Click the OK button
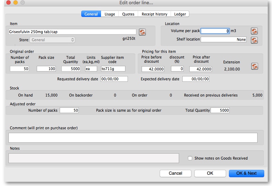The image size is (272, 186). pyautogui.click(x=210, y=173)
